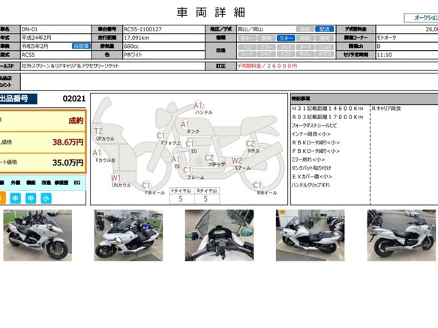Screen dimensions: 438x328
Task: Click the 成約 status text
Action: [76, 121]
